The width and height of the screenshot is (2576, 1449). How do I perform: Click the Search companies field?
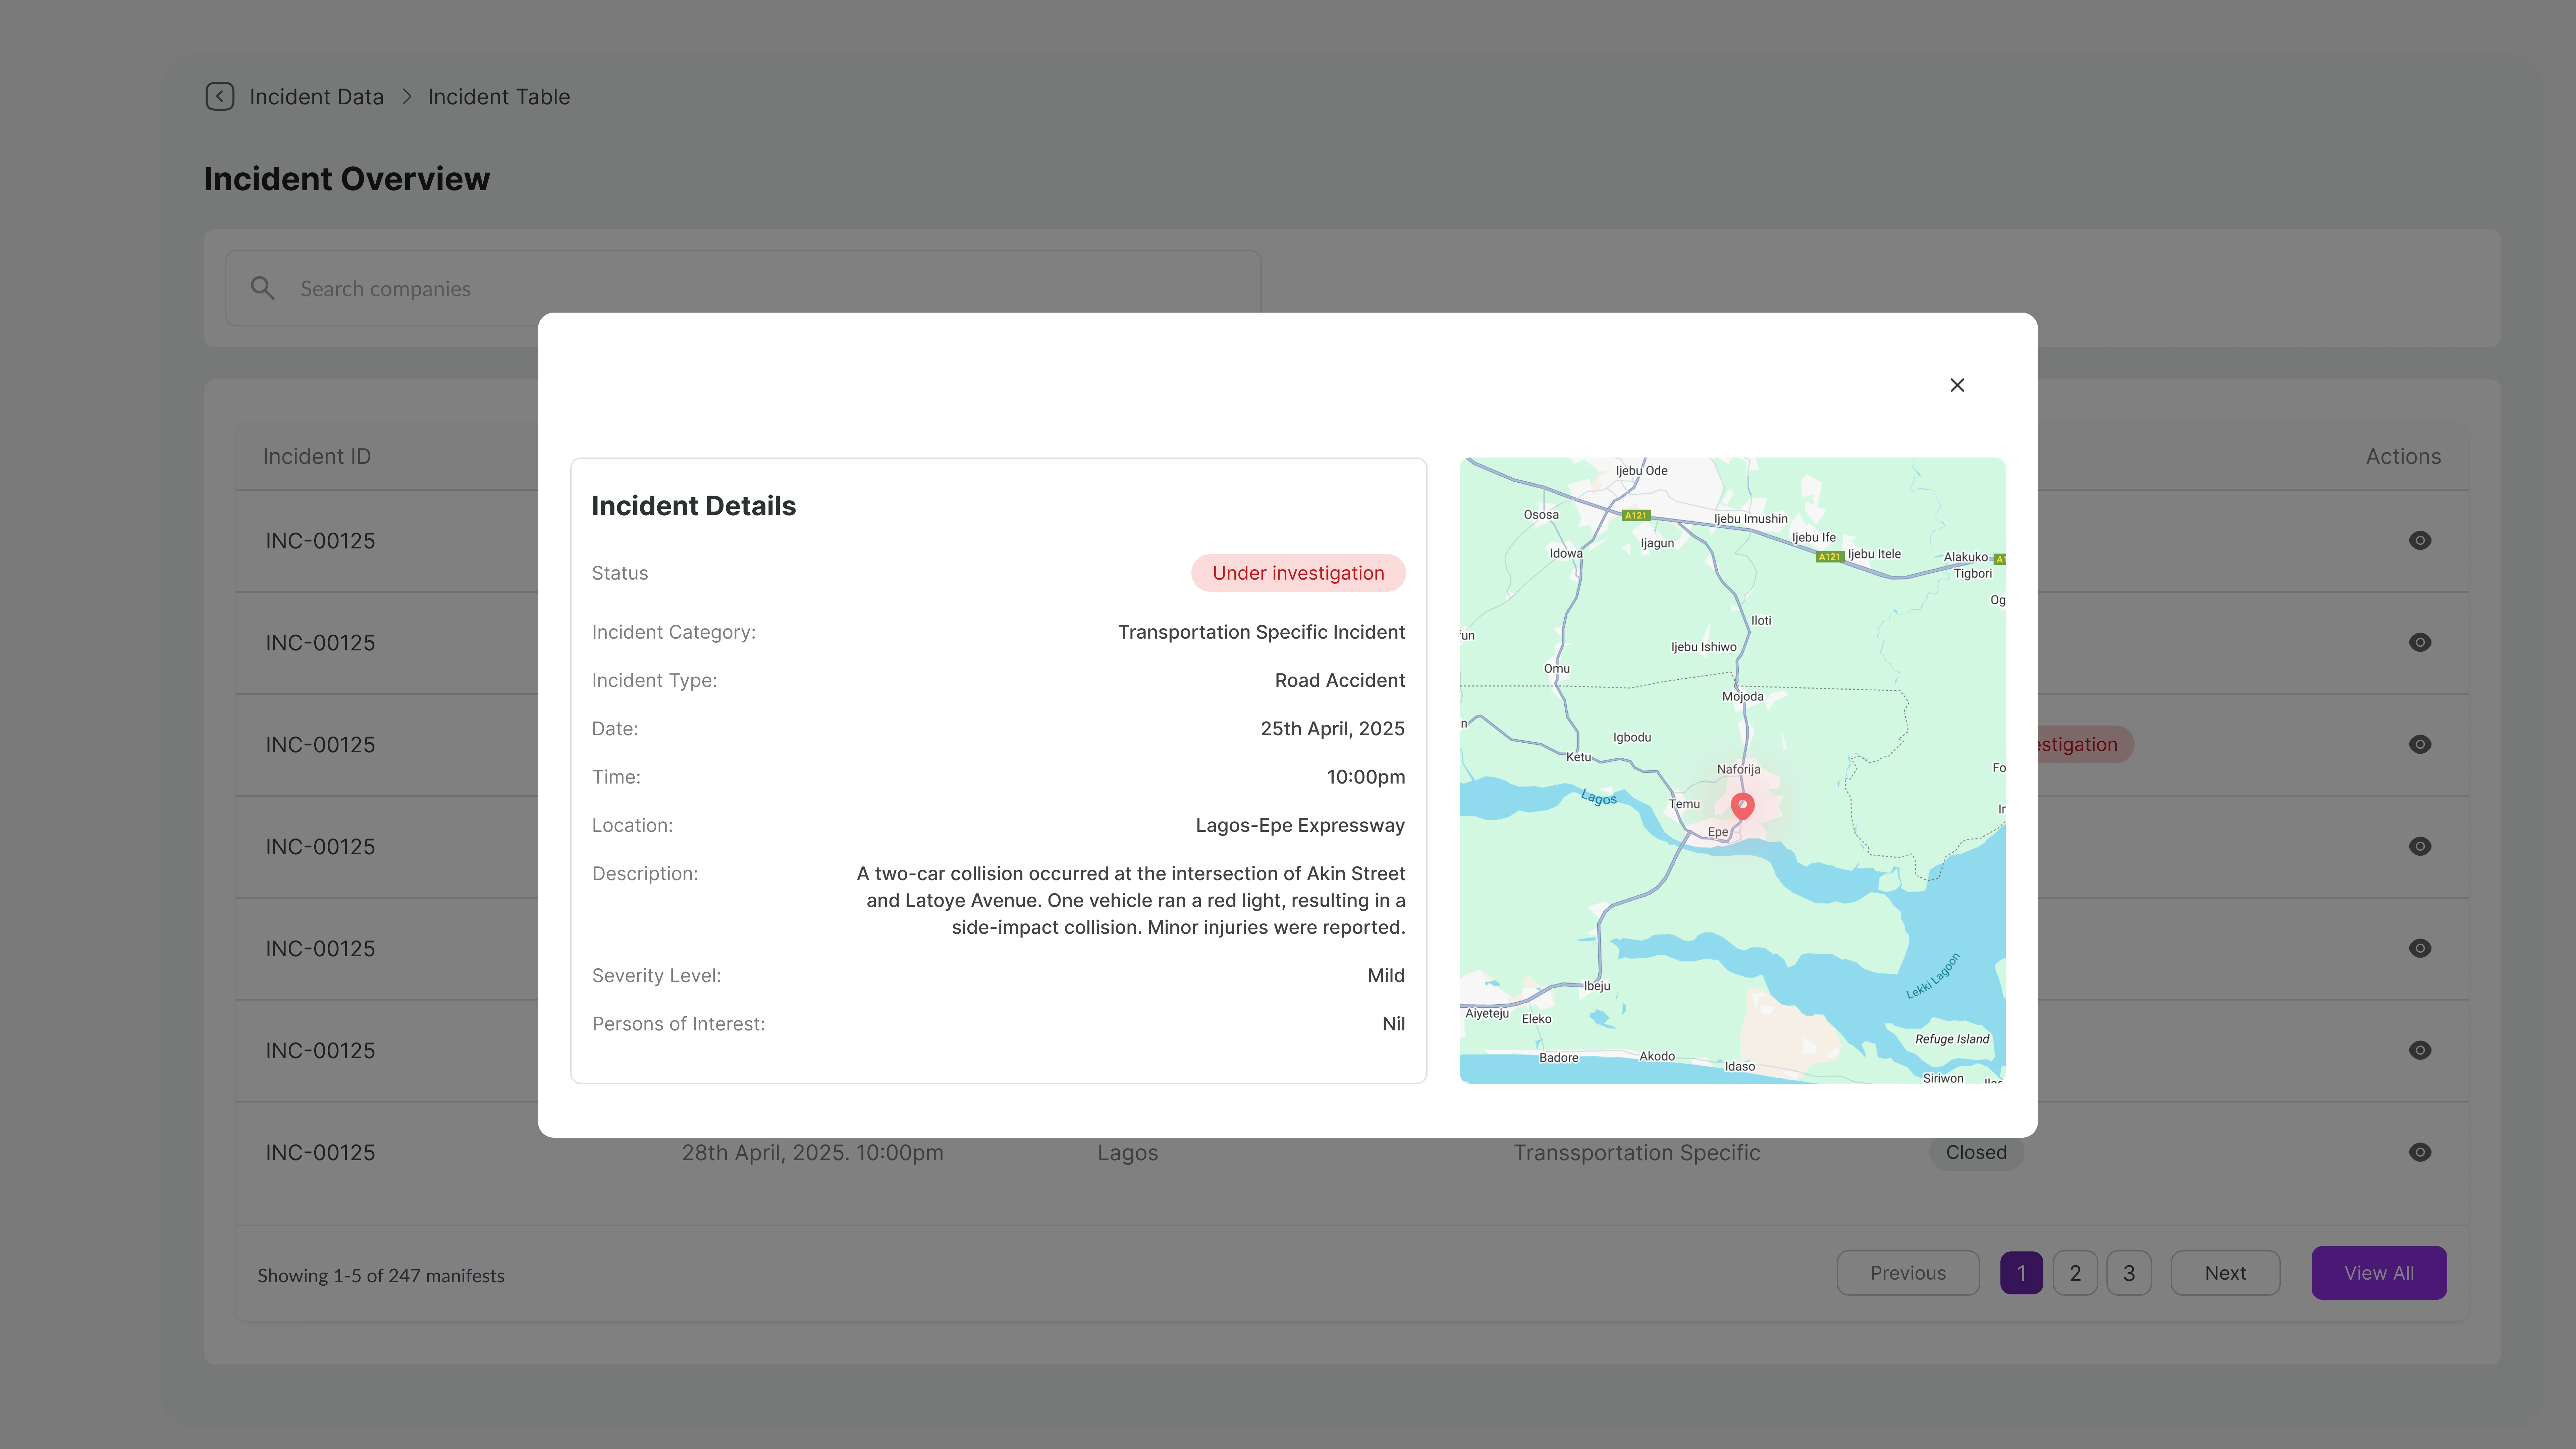pos(743,288)
